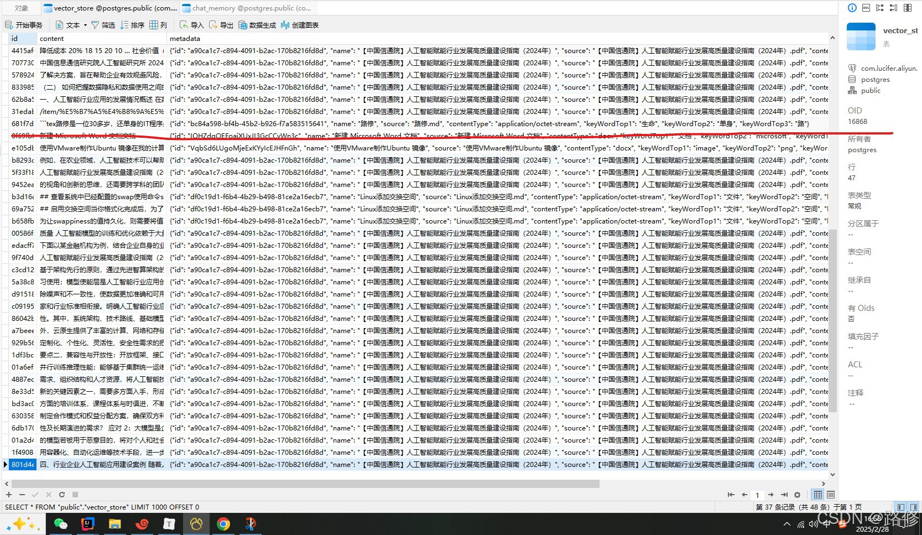Select the vector_store @postgres.public tab
The height and width of the screenshot is (535, 922).
110,8
